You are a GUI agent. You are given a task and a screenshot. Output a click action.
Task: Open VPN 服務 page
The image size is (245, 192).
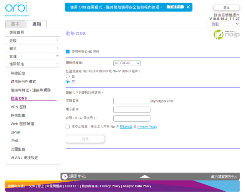click(x=18, y=107)
